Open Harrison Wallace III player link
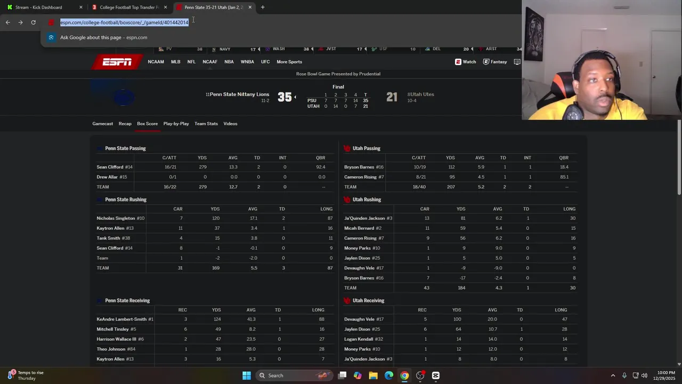 click(x=116, y=339)
